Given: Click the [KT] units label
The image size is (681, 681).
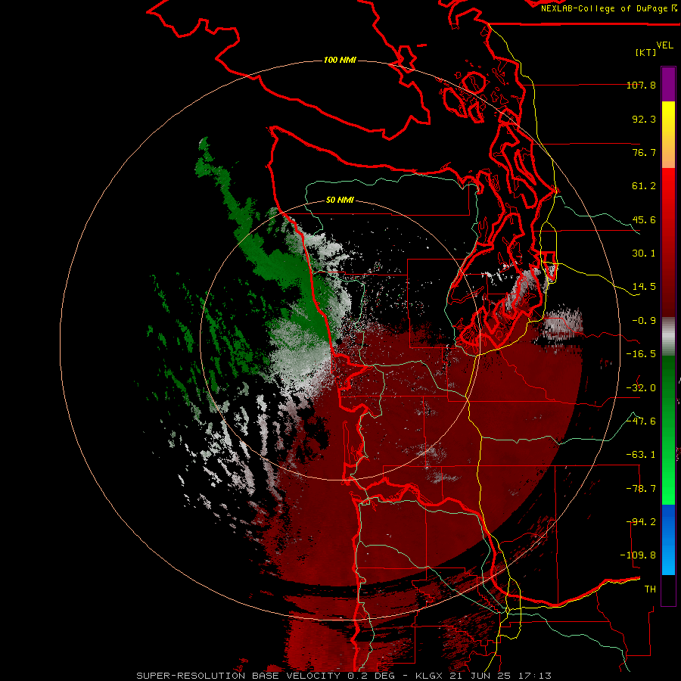Looking at the screenshot, I should (x=646, y=52).
